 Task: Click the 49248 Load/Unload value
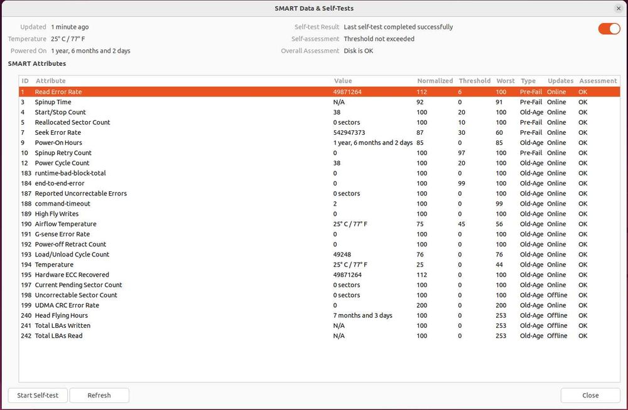(x=342, y=255)
